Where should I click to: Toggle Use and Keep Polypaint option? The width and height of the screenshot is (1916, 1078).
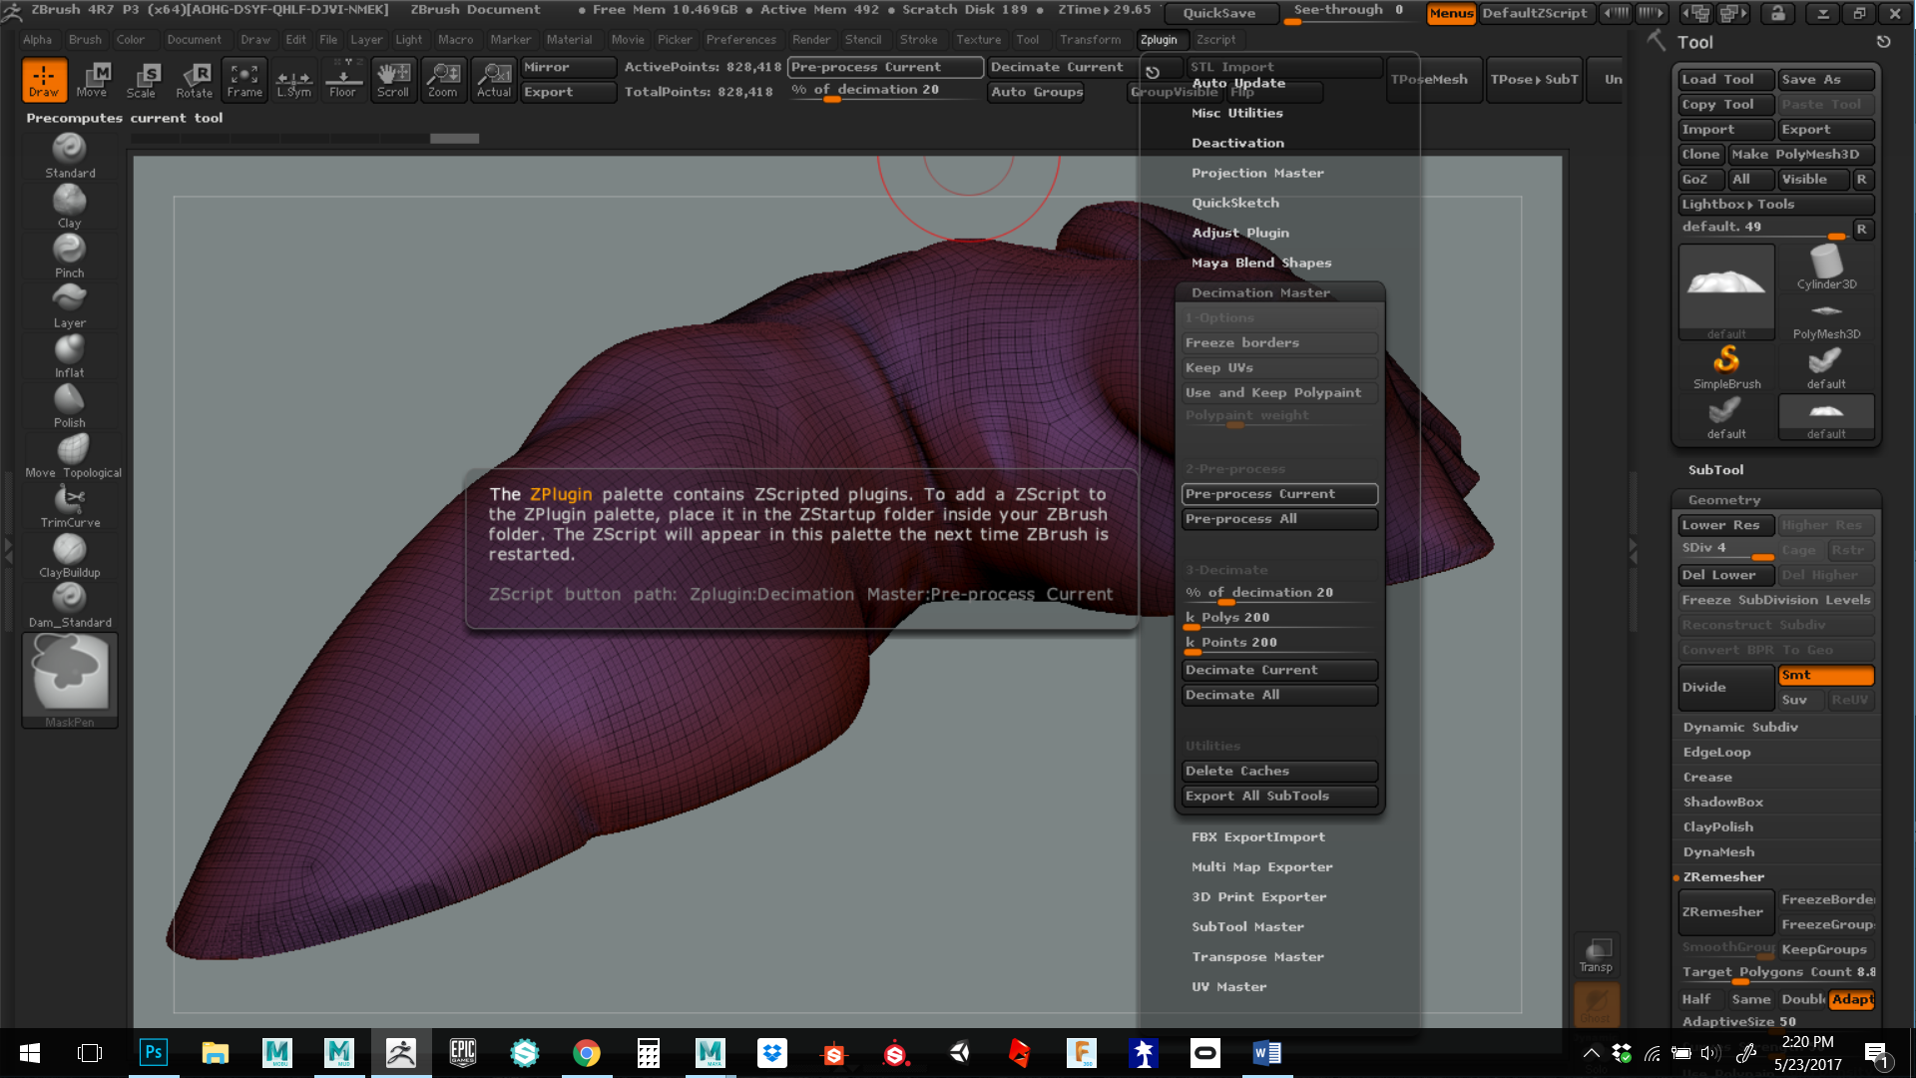(1279, 393)
